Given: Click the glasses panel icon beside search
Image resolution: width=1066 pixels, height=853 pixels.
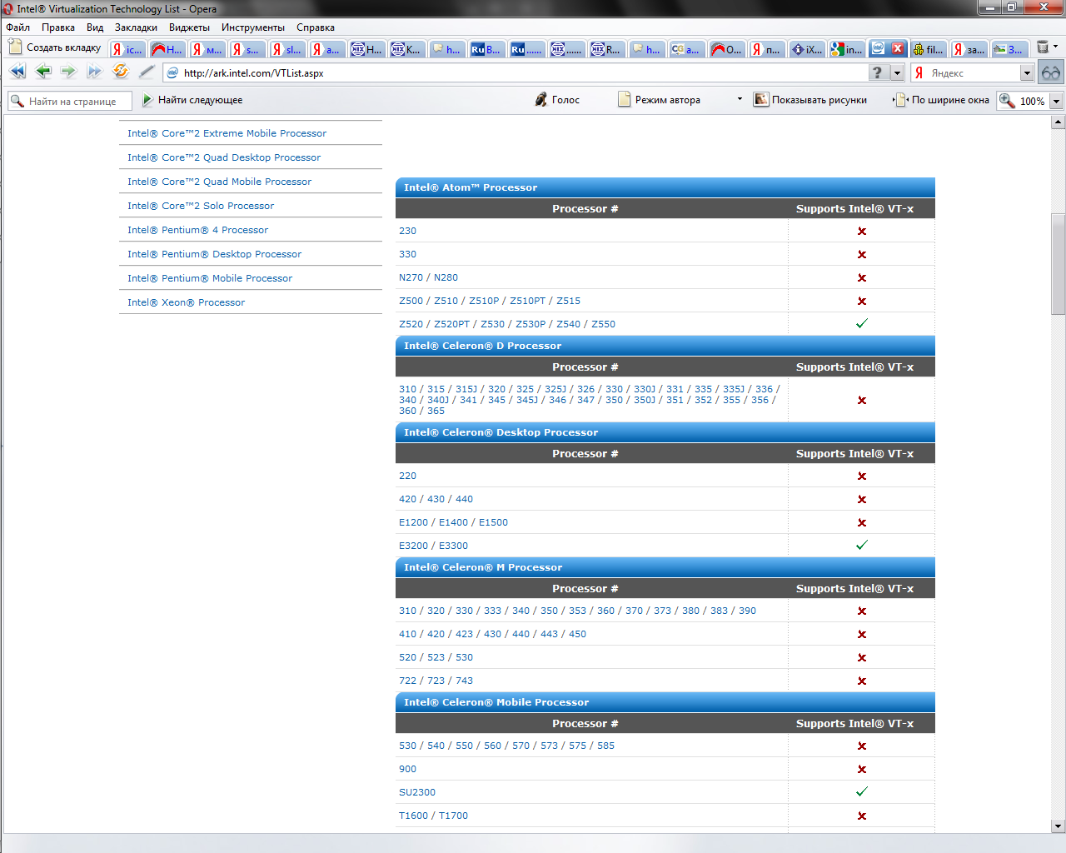Looking at the screenshot, I should click(1051, 72).
